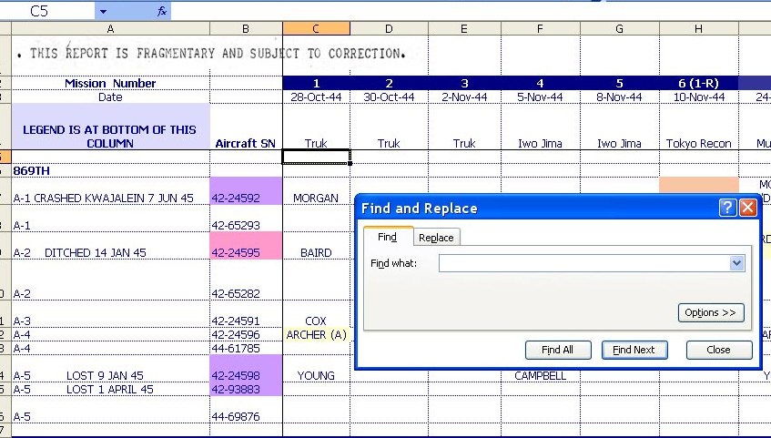Switch to the Replace tab
Viewport: 771px width, 438px height.
click(x=436, y=237)
